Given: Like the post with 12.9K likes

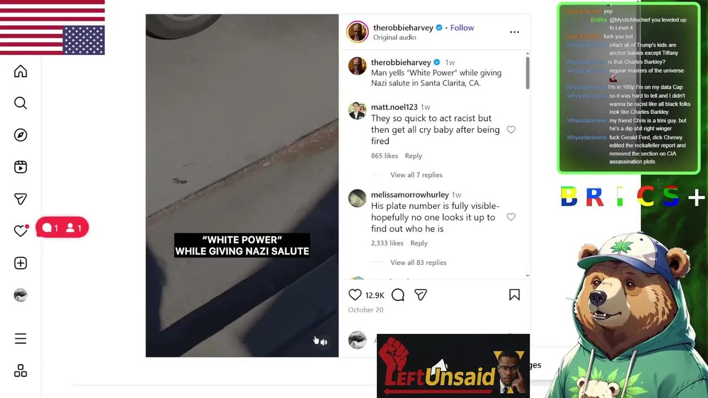Looking at the screenshot, I should pyautogui.click(x=355, y=295).
